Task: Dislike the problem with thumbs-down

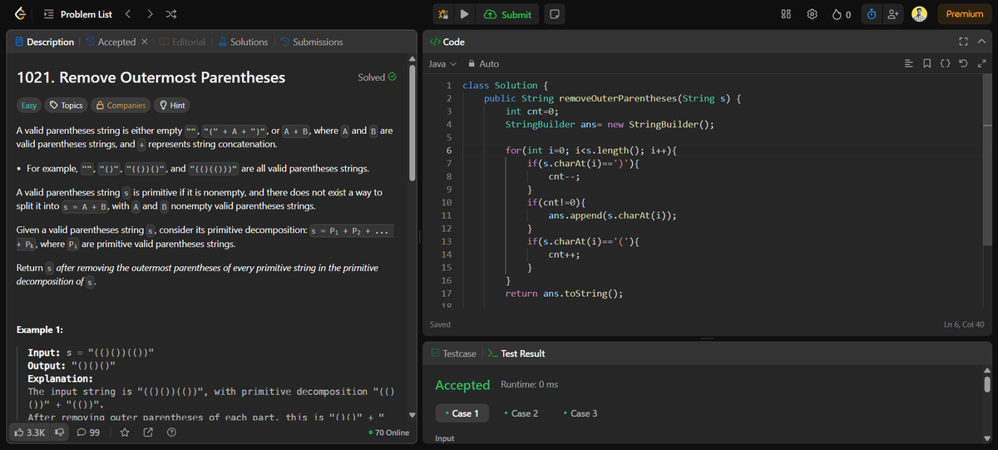Action: 60,433
